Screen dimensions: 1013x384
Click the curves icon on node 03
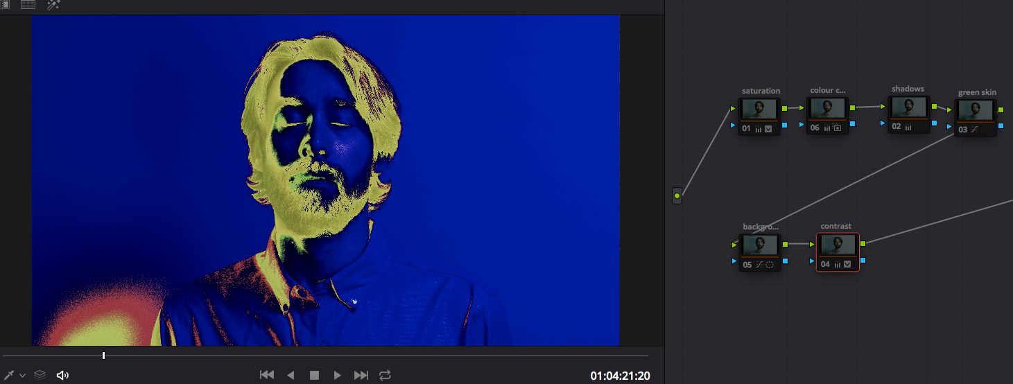click(x=974, y=130)
